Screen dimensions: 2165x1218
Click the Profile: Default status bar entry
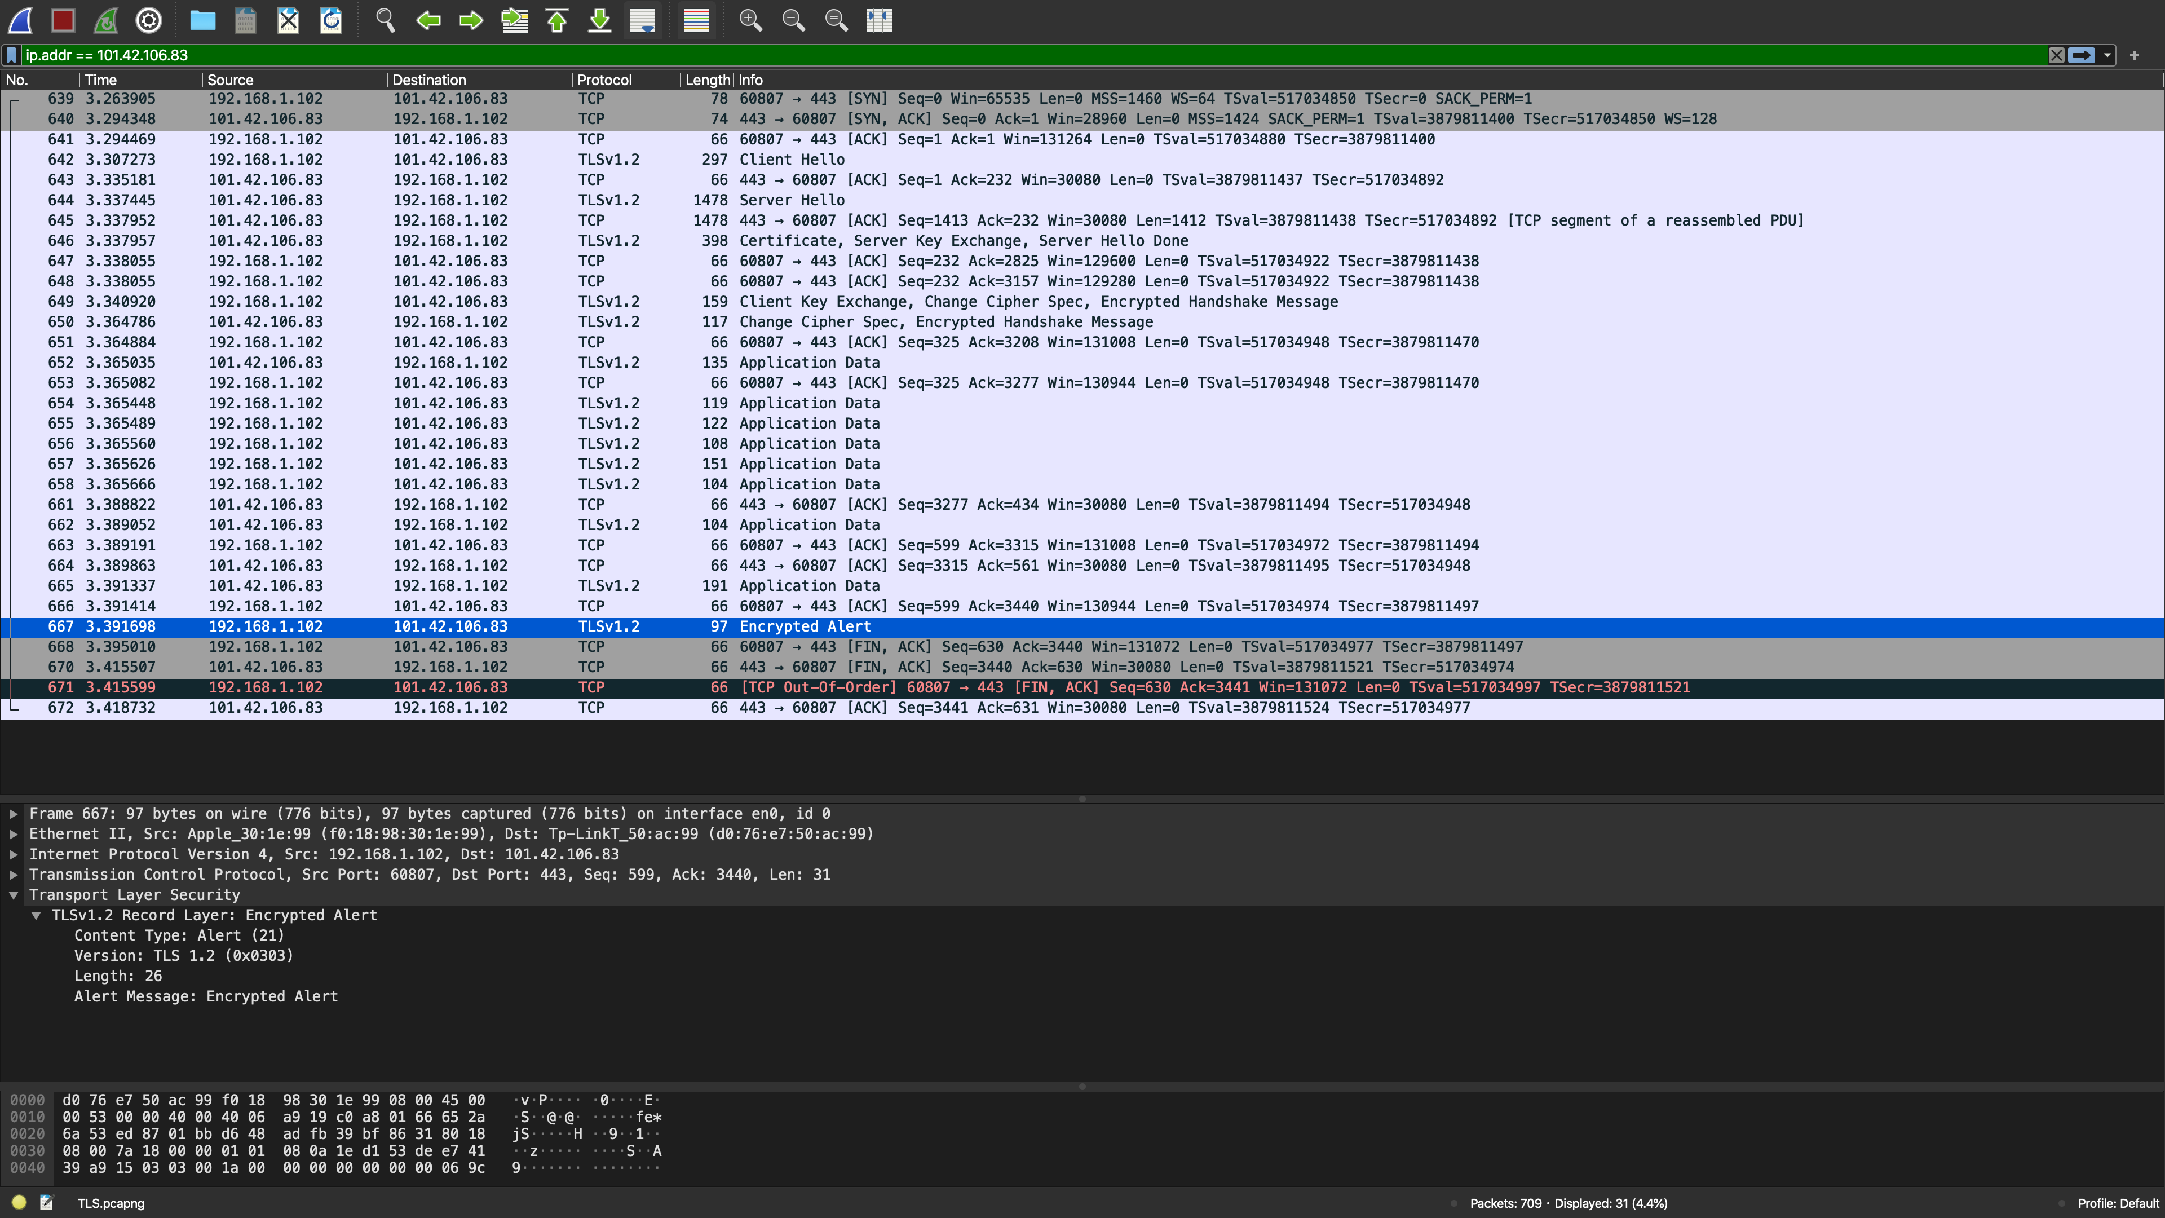click(x=2118, y=1204)
